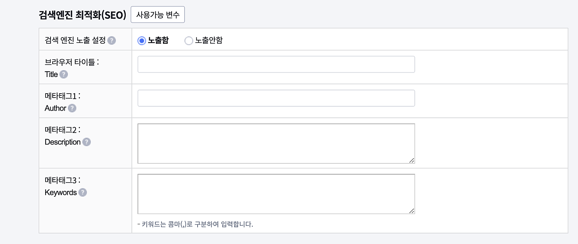Focus the 브라우저 타이틀 Title input field

click(276, 64)
